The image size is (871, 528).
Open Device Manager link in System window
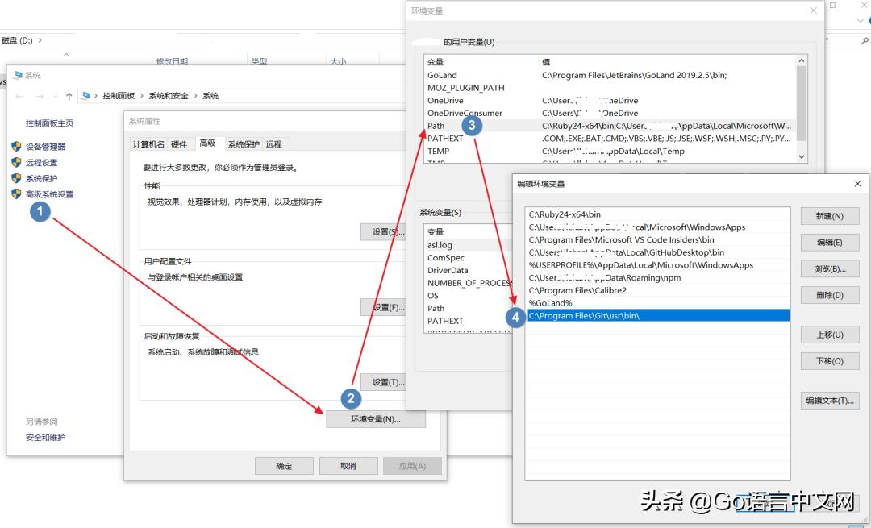(x=45, y=147)
